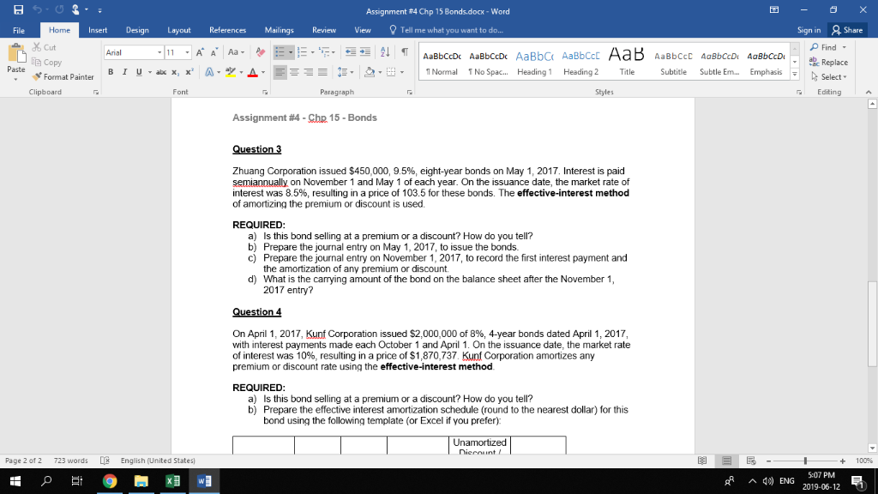878x494 pixels.
Task: Click the Sign in link
Action: coord(809,28)
